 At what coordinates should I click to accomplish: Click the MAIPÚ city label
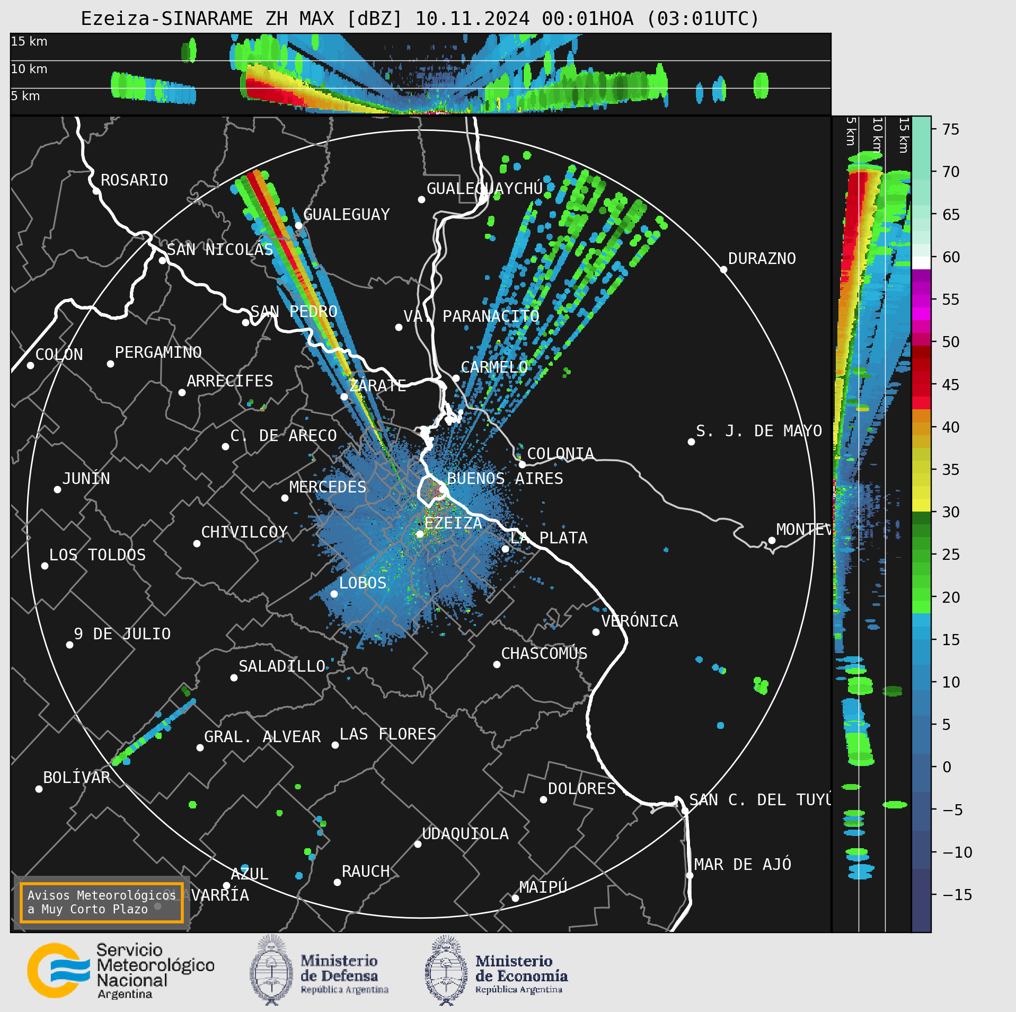(543, 887)
